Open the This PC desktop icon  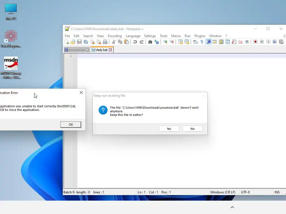11,12
